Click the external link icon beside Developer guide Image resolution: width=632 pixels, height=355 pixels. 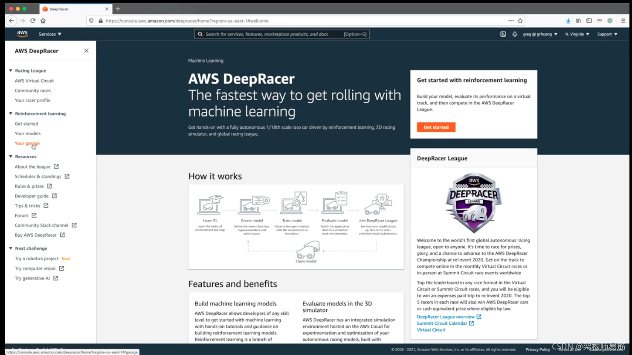tap(54, 196)
